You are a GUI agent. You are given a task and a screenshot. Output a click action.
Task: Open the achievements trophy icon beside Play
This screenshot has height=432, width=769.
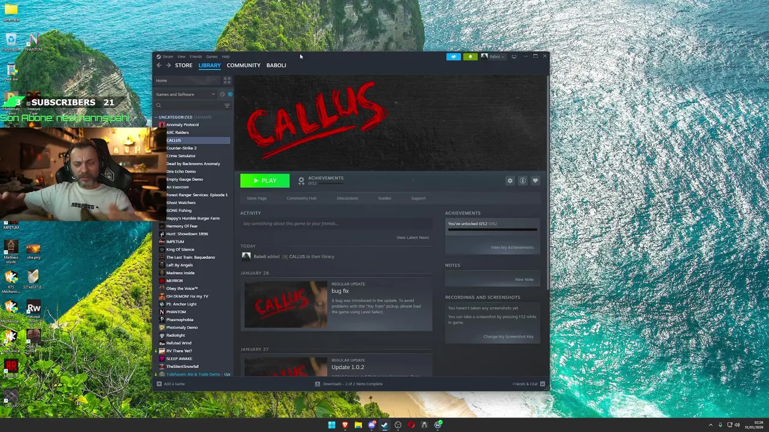[302, 181]
